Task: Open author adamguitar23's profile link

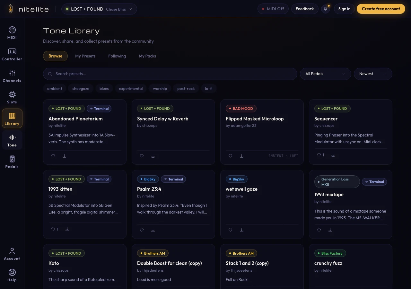Action: pyautogui.click(x=243, y=126)
